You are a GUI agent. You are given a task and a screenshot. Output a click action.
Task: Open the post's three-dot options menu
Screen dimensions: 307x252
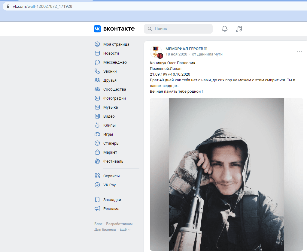(x=299, y=52)
